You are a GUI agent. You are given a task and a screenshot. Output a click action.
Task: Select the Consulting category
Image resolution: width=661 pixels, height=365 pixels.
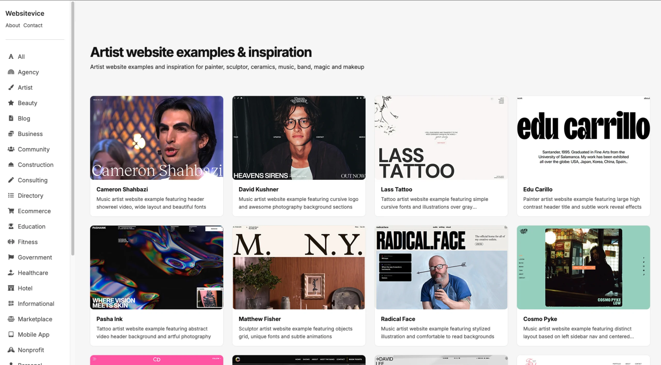pos(33,180)
